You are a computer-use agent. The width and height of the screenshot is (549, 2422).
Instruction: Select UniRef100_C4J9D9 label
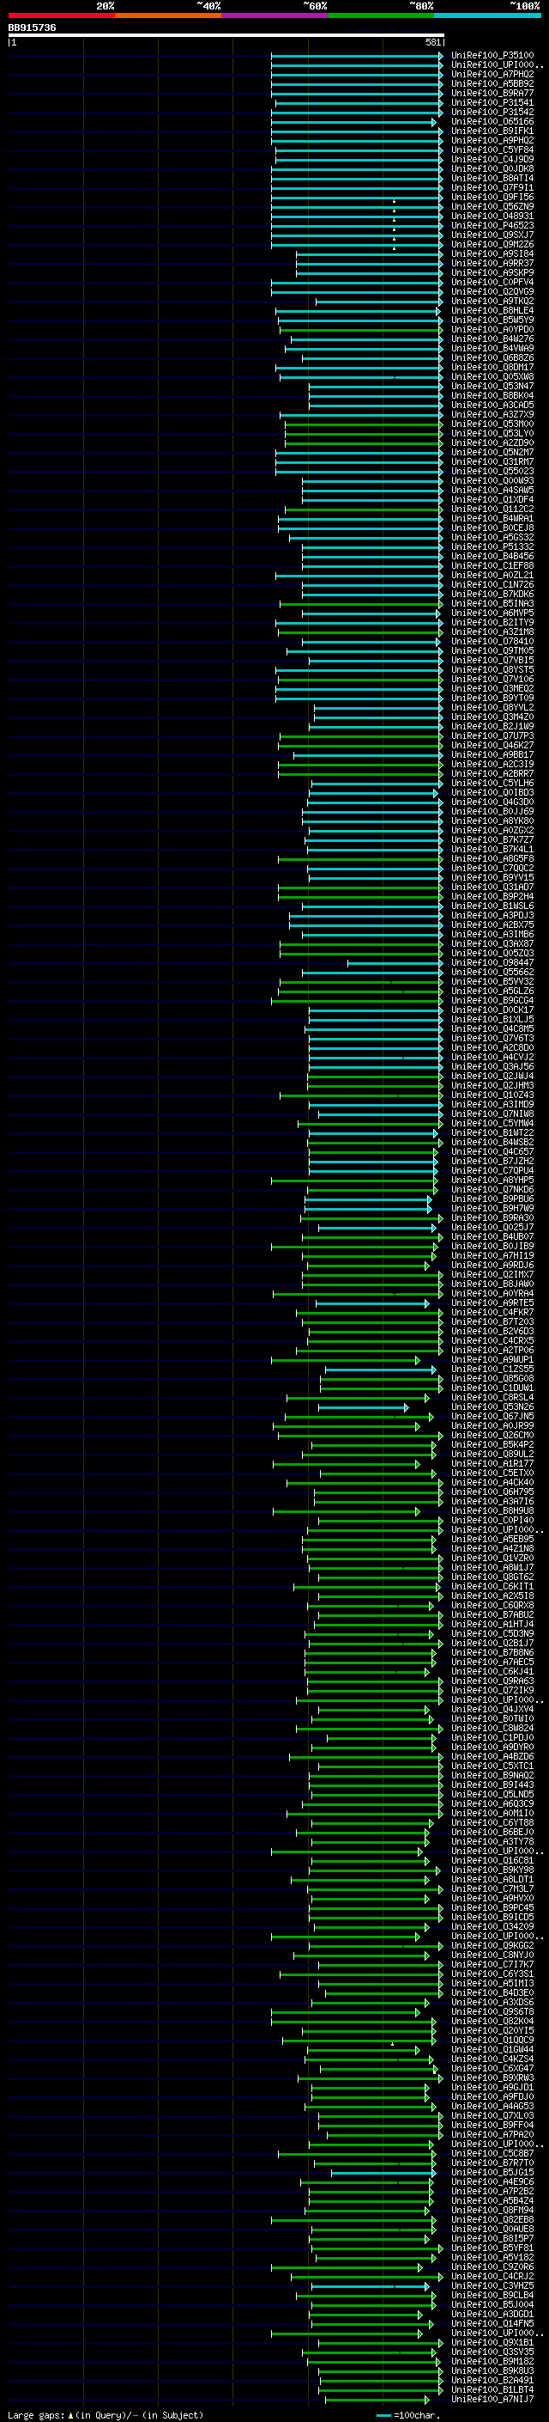[492, 159]
